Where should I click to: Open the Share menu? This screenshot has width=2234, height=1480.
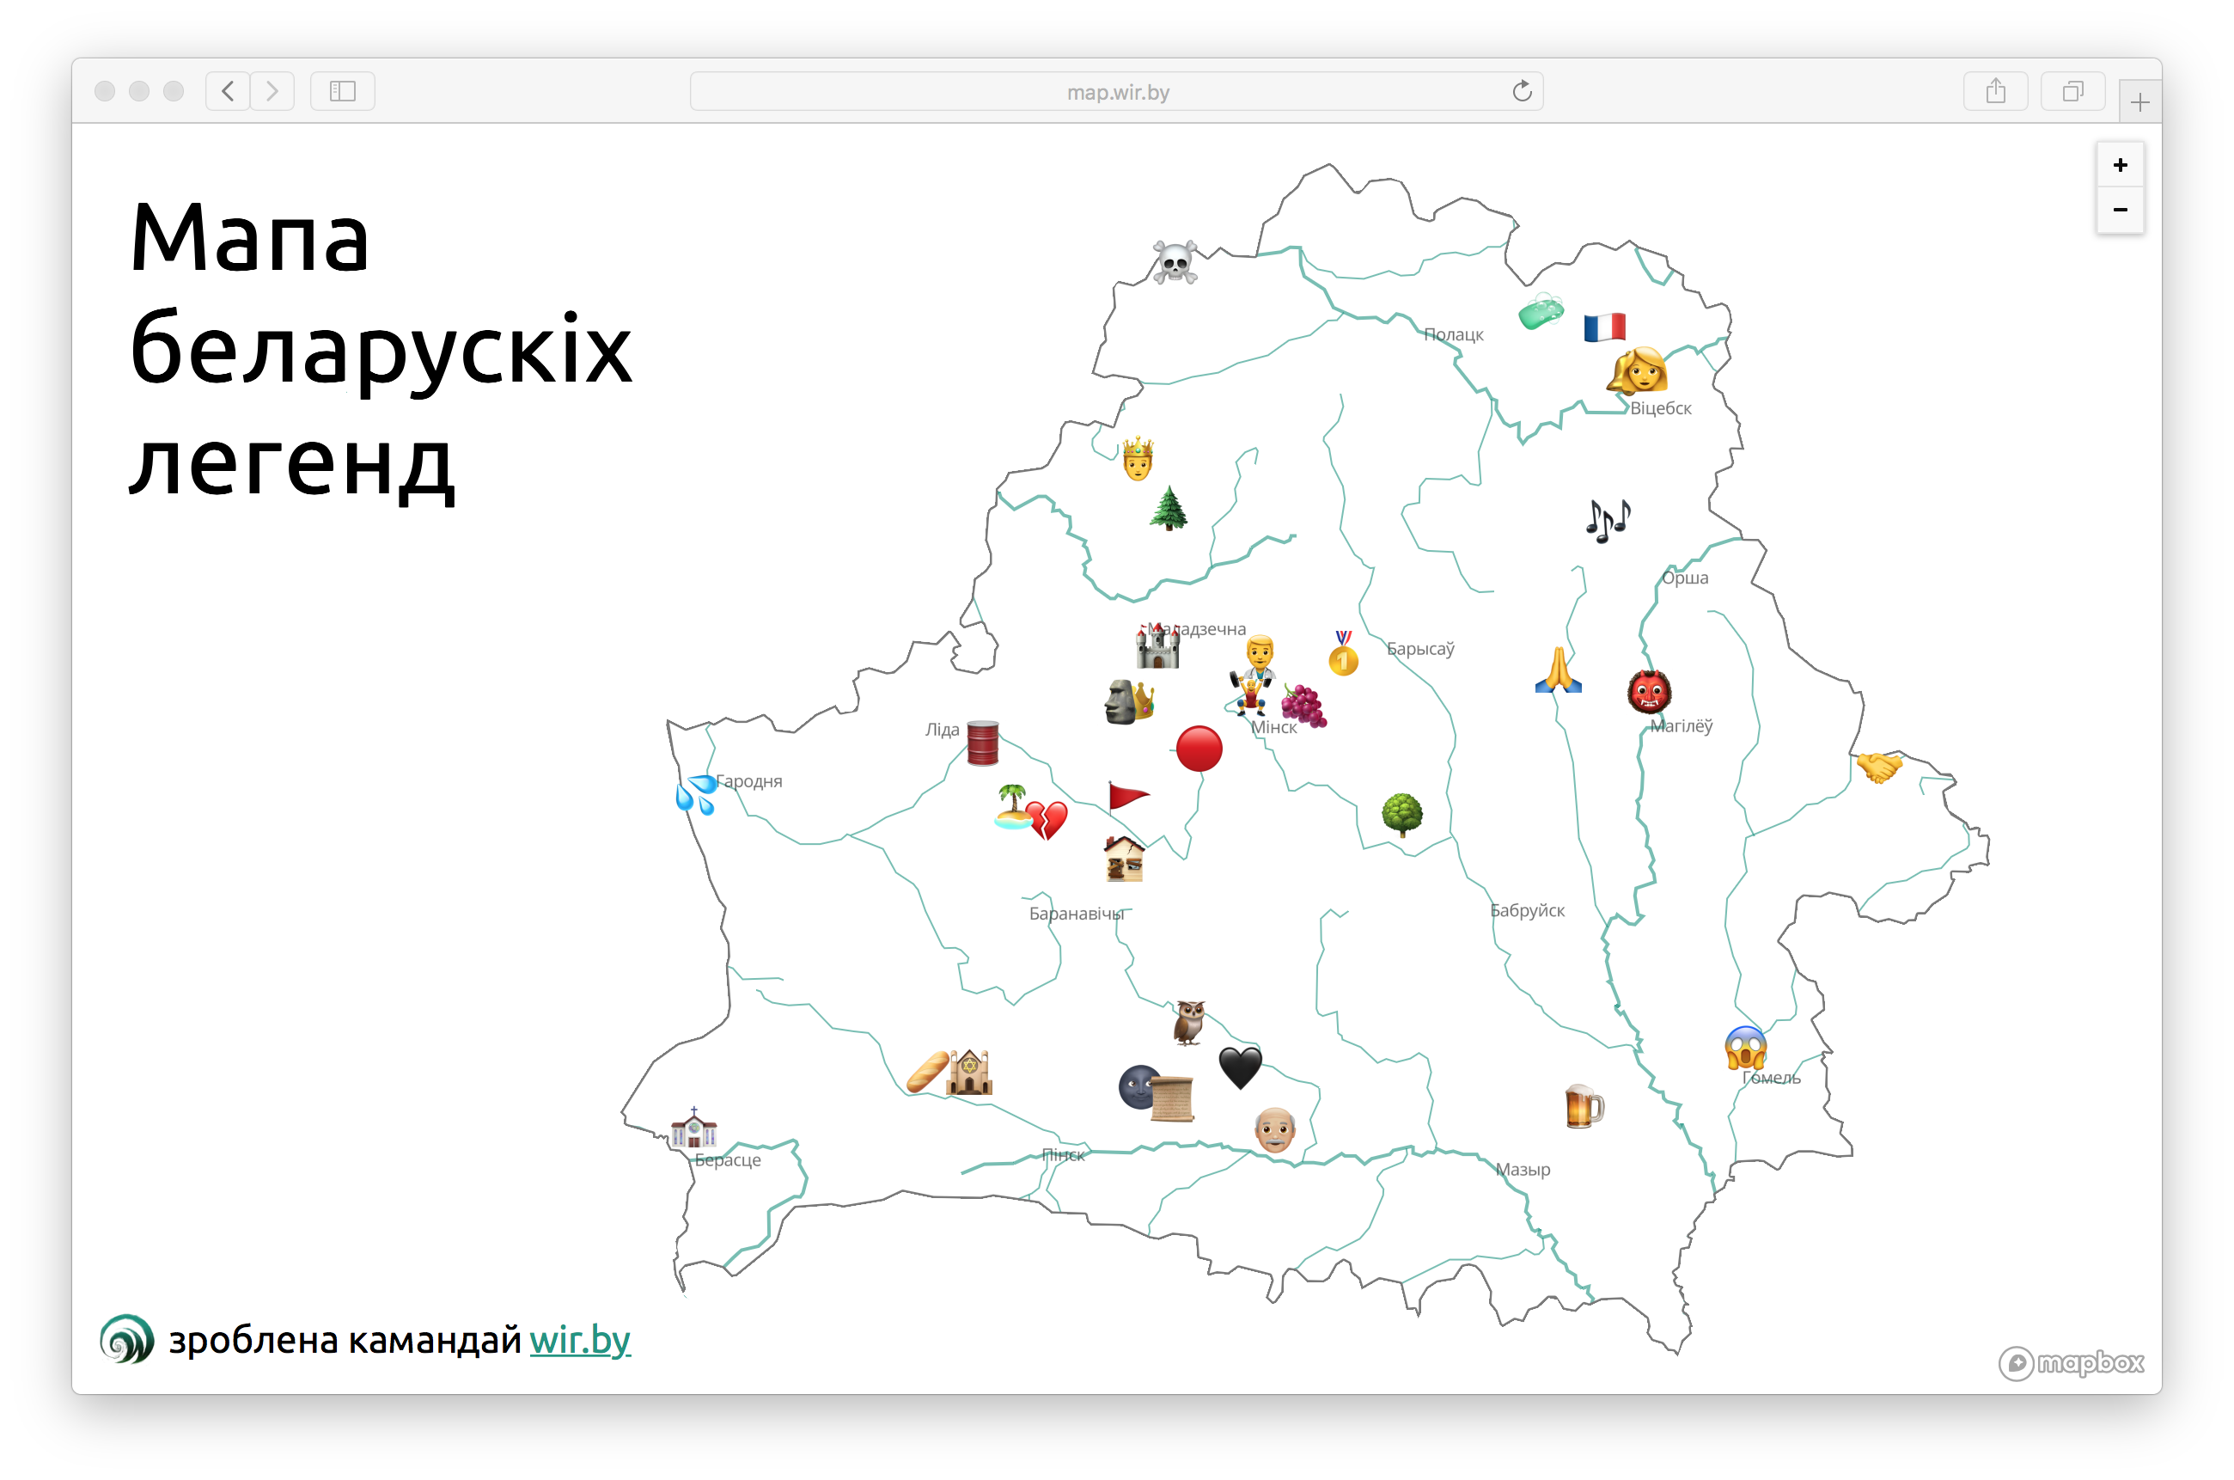pyautogui.click(x=1995, y=92)
